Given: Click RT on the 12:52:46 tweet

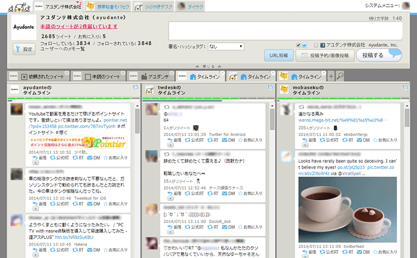Looking at the screenshot, I should pyautogui.click(x=213, y=194).
